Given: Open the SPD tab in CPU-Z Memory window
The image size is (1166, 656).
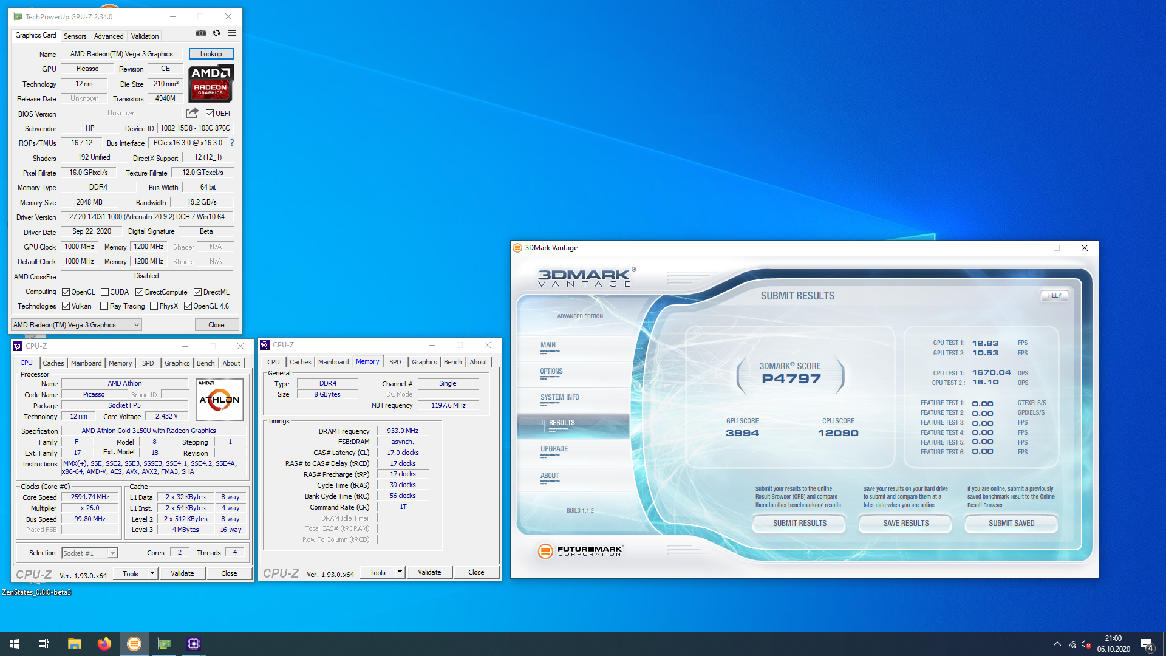Looking at the screenshot, I should (x=395, y=362).
